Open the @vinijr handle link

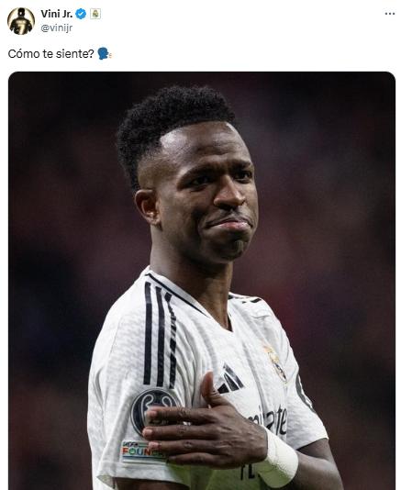[x=57, y=28]
